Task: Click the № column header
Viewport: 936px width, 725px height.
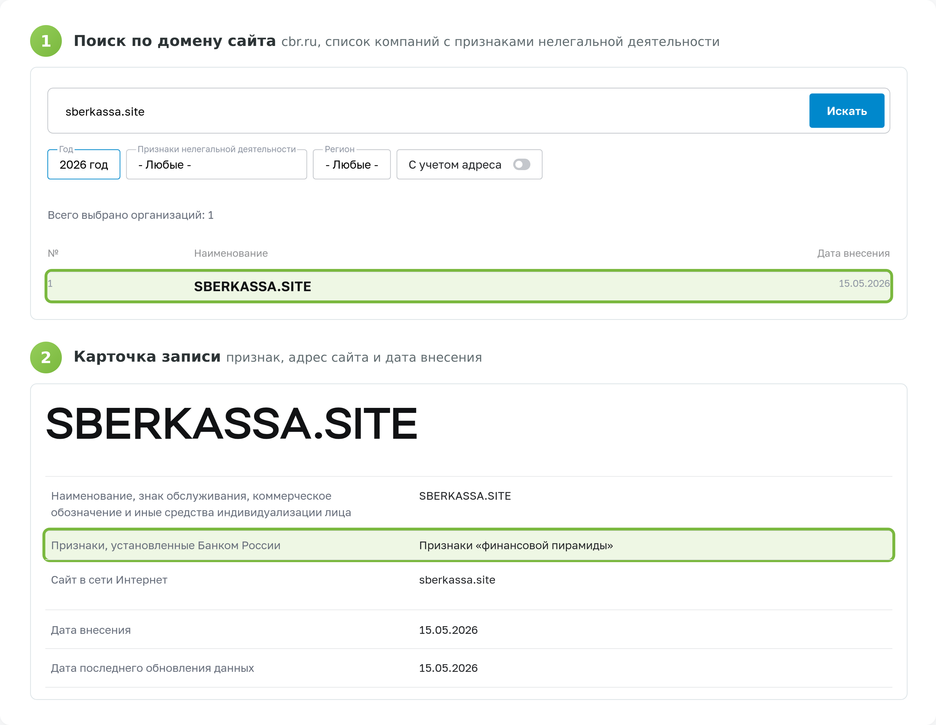Action: (x=53, y=253)
